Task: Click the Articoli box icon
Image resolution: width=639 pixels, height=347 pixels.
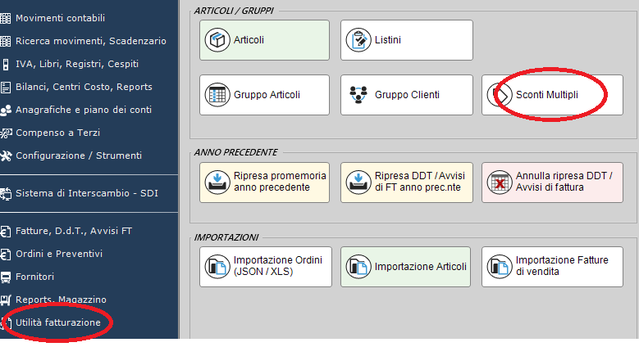Action: click(x=217, y=40)
